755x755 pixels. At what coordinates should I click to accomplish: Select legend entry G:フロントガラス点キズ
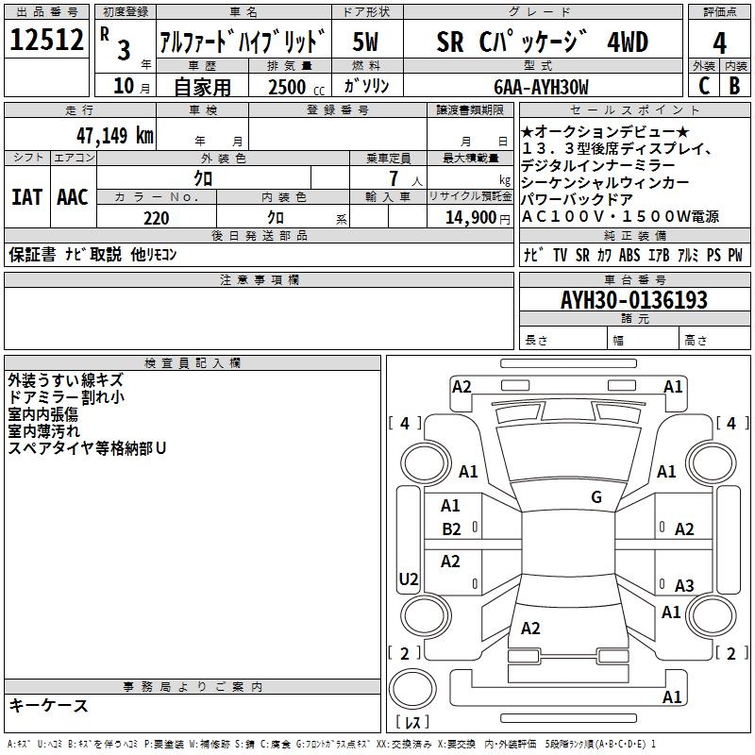[x=332, y=745]
